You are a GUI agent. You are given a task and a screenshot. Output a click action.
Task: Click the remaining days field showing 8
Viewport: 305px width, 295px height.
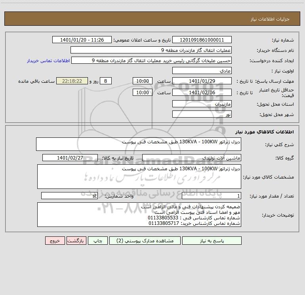[x=106, y=81]
